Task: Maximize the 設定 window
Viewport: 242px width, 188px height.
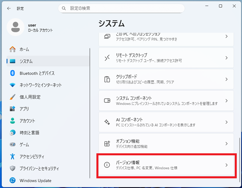Action: (221, 6)
